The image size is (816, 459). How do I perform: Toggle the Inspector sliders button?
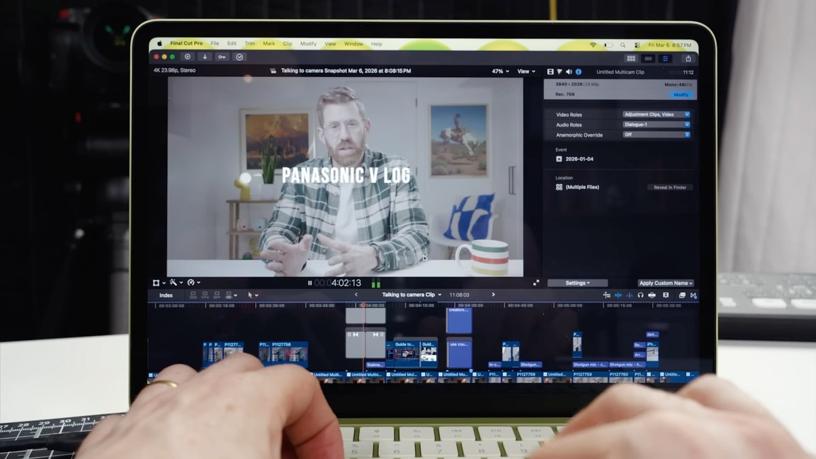(x=665, y=58)
